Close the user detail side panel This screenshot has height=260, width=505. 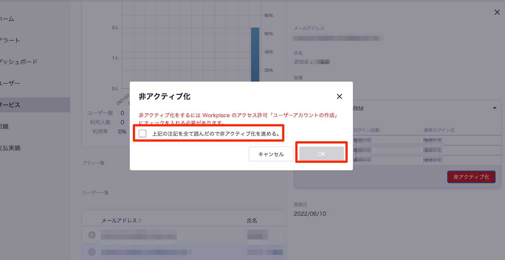(x=497, y=12)
